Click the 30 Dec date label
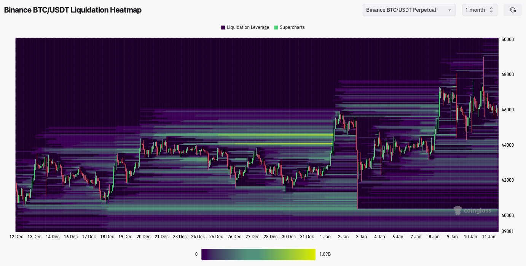The height and width of the screenshot is (266, 526). [289, 237]
